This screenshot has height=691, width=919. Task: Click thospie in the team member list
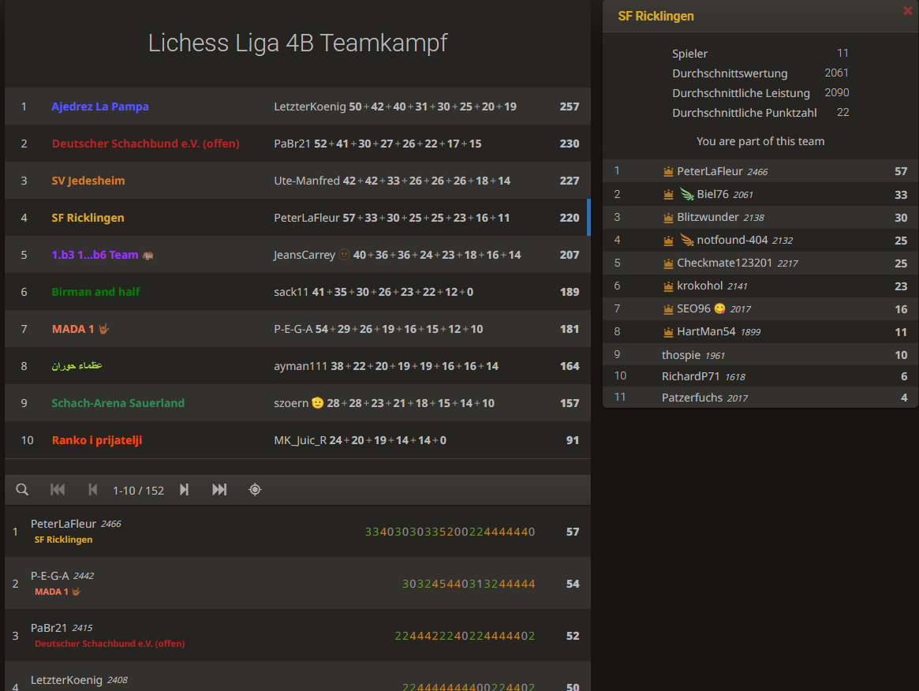681,354
